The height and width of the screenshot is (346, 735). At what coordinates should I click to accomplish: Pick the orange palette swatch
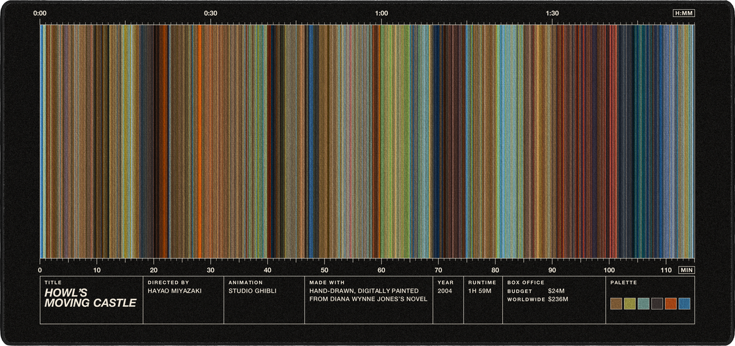point(671,304)
